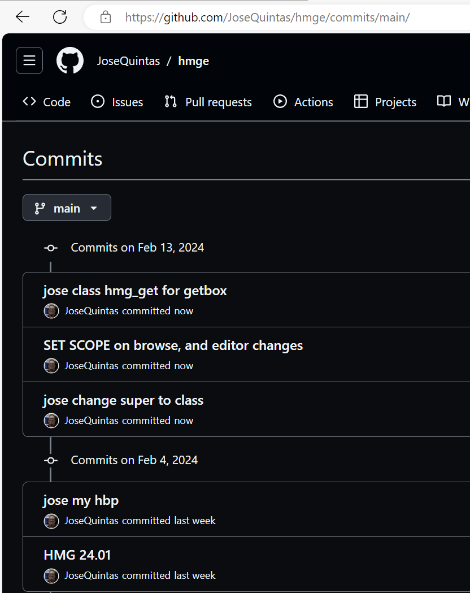Reload the page with refresh icon
This screenshot has width=470, height=593.
[x=60, y=17]
